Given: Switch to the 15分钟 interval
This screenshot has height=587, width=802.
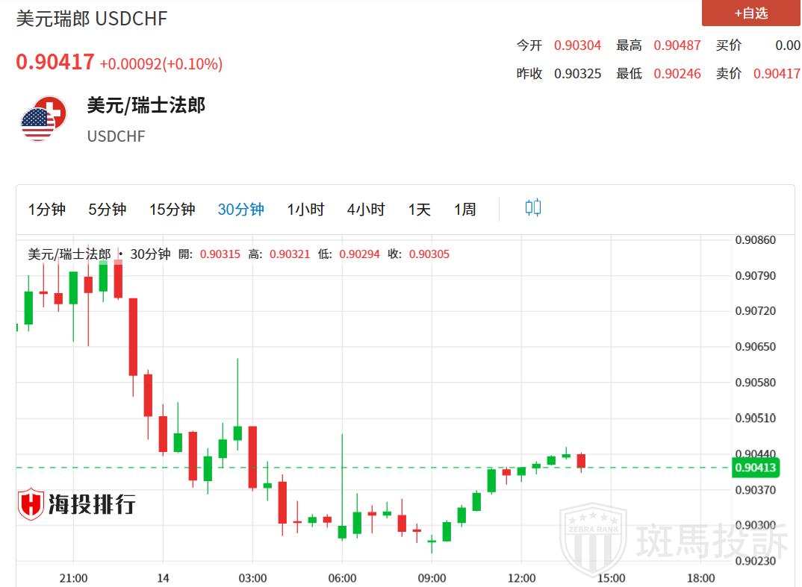Looking at the screenshot, I should point(172,210).
